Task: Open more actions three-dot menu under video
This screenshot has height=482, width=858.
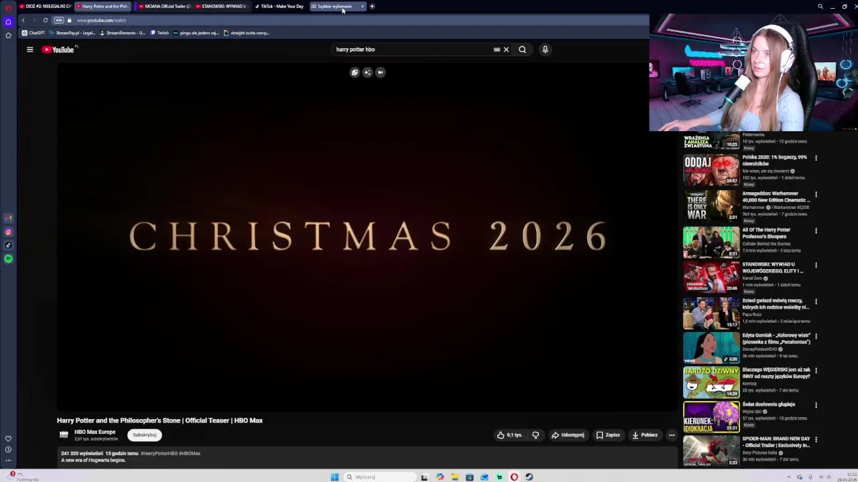Action: pos(672,435)
